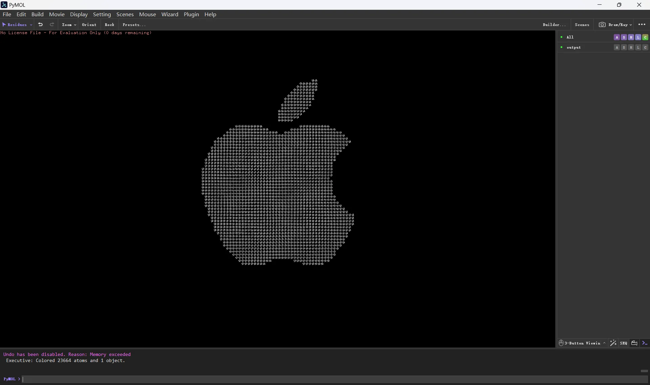Click the movie camera icon in status bar

(x=635, y=343)
